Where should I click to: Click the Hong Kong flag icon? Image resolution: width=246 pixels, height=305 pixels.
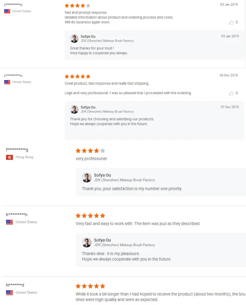point(9,157)
